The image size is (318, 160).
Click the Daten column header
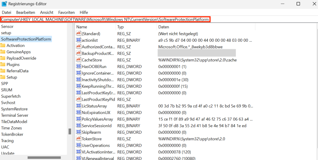coord(164,27)
